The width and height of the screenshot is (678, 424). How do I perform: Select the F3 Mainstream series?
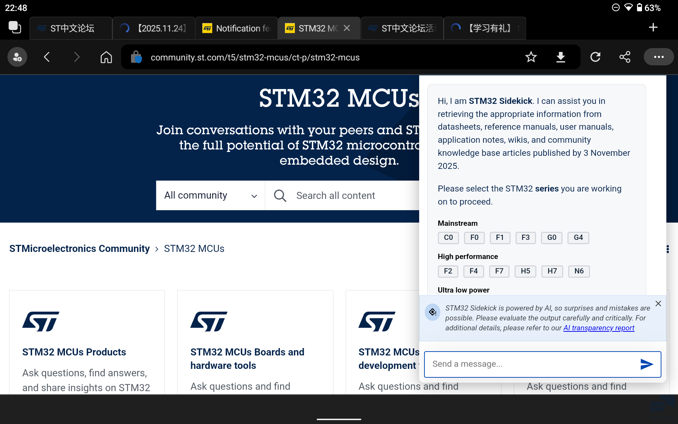(x=526, y=237)
